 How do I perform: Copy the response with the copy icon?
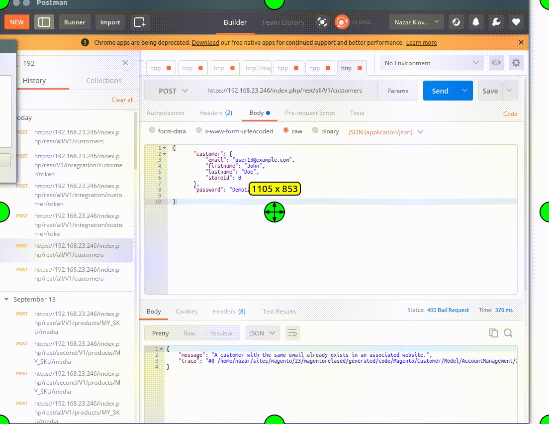click(x=493, y=333)
